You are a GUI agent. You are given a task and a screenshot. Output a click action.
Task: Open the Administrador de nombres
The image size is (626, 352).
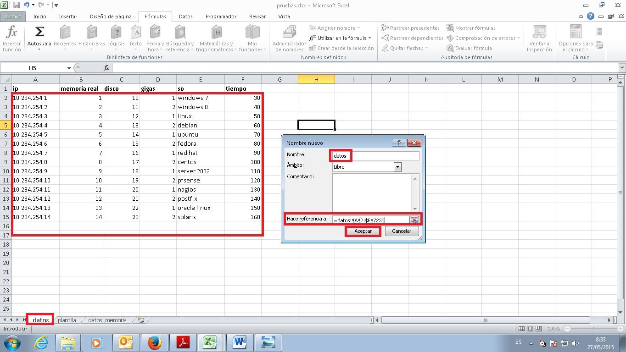(x=288, y=38)
